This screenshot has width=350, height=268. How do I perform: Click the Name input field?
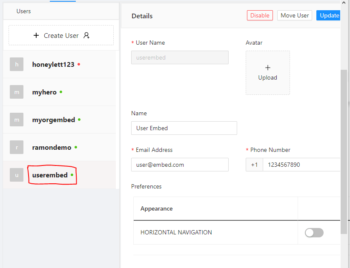pyautogui.click(x=184, y=128)
